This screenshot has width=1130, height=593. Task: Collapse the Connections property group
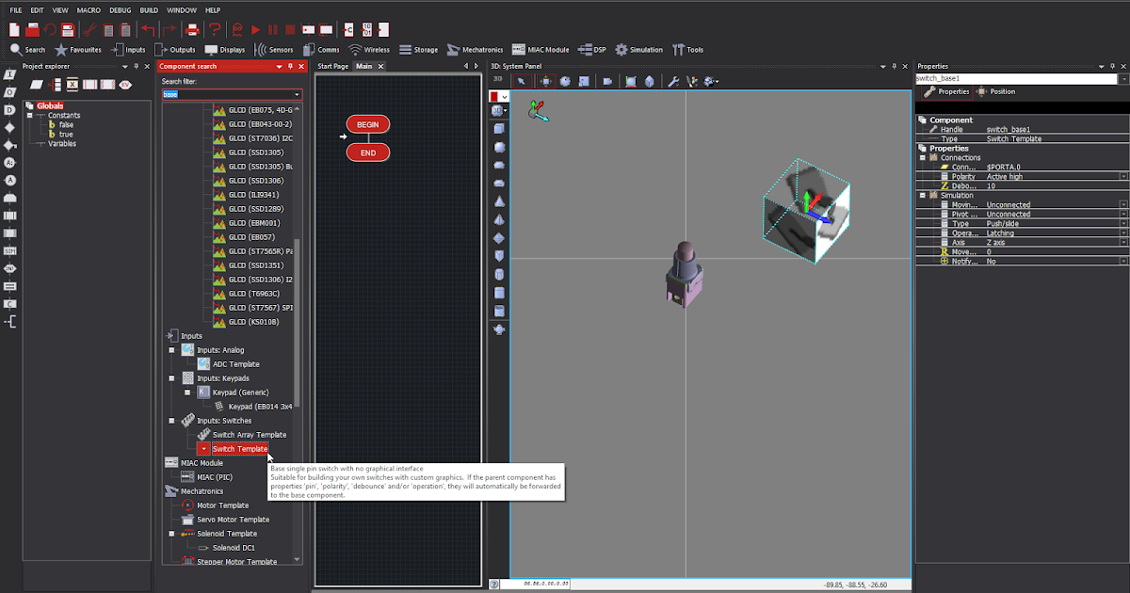tap(923, 158)
